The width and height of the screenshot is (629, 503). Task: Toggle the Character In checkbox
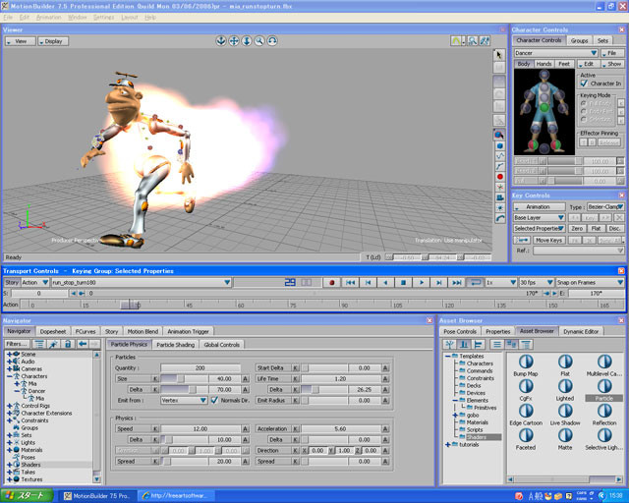point(584,84)
